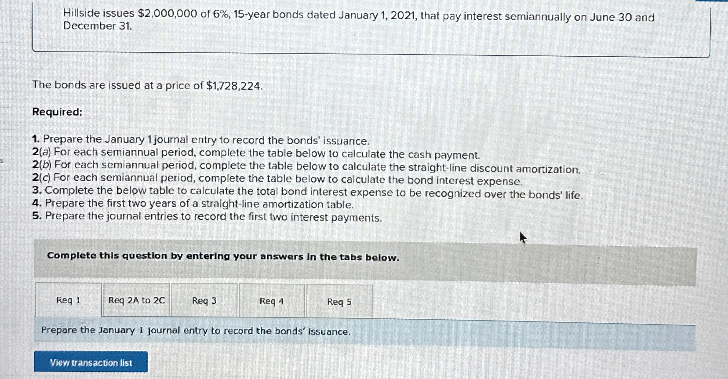Click requirement 2(a) cash payment line

(x=256, y=153)
